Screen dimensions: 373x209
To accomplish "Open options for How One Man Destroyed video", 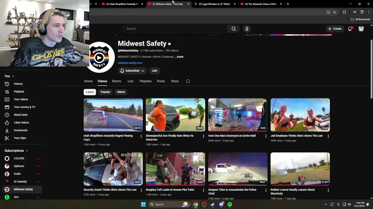I will 266,136.
